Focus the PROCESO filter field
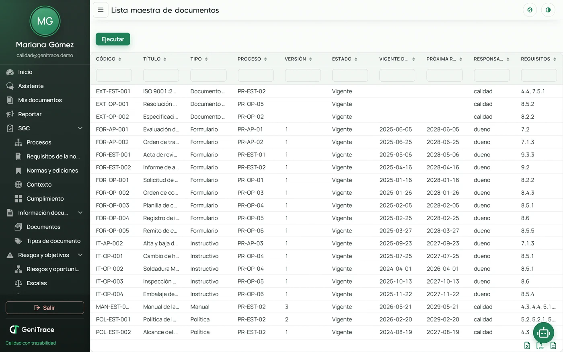The image size is (563, 352). pos(255,75)
